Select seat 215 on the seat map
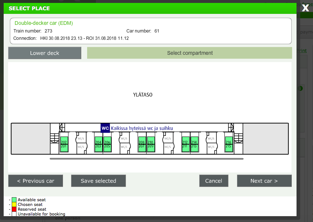The width and height of the screenshot is (313, 222). point(228,146)
